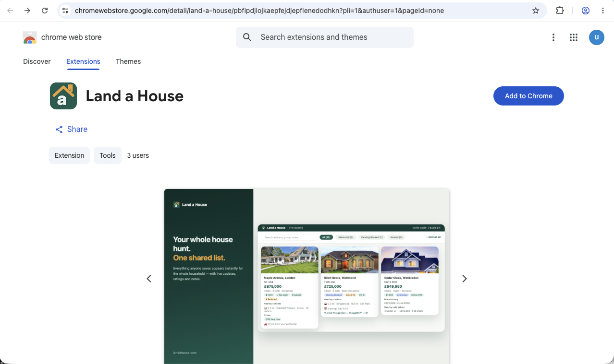The height and width of the screenshot is (364, 614).
Task: Reload the page
Action: click(45, 11)
